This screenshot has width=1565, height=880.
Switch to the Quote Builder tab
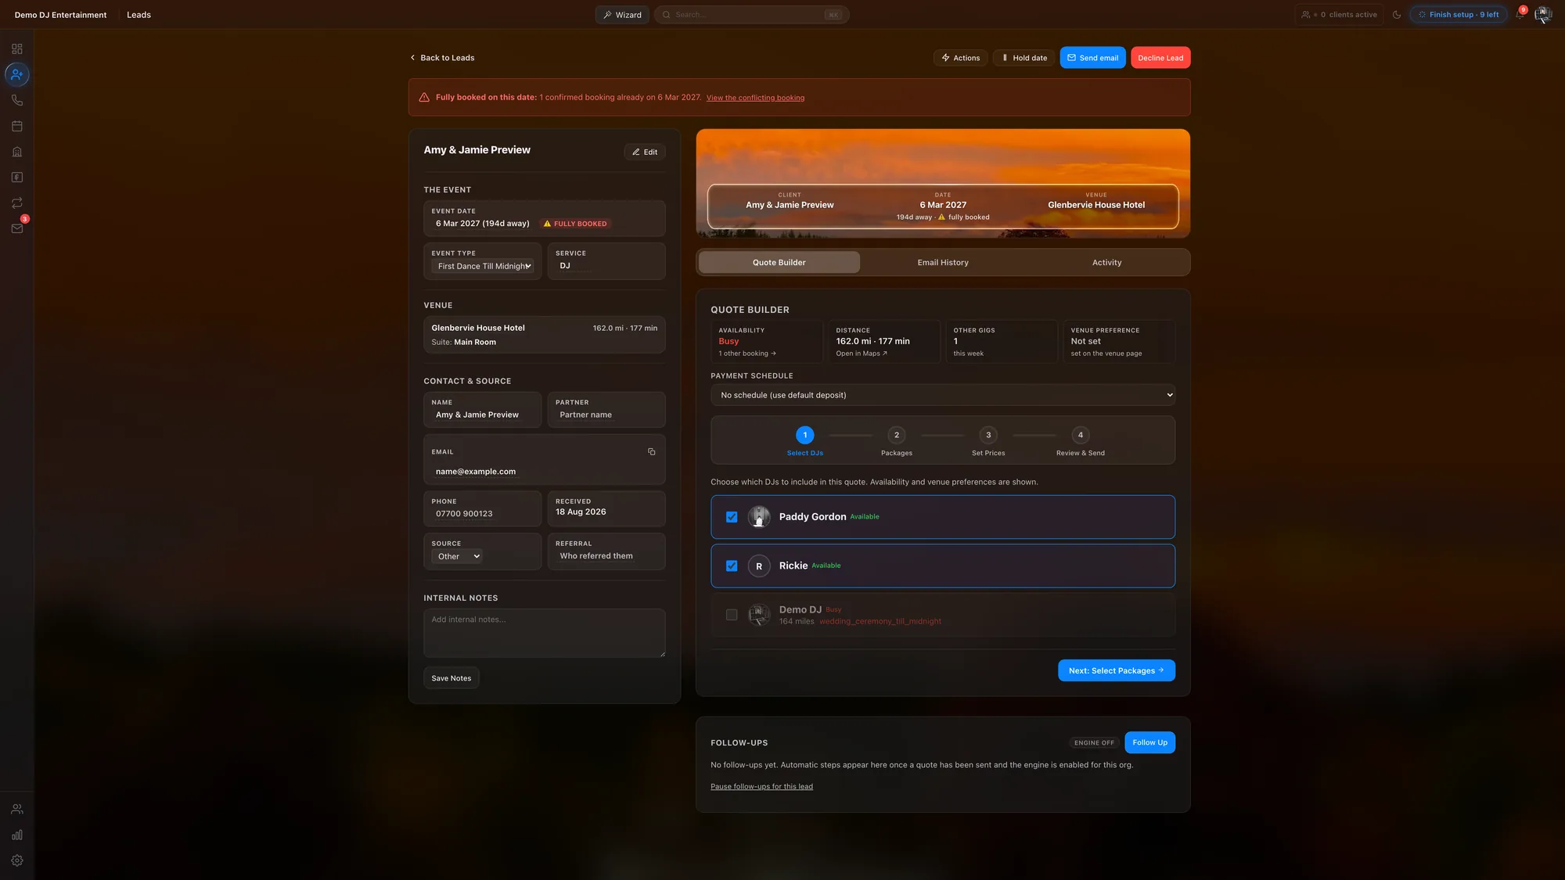pyautogui.click(x=779, y=263)
